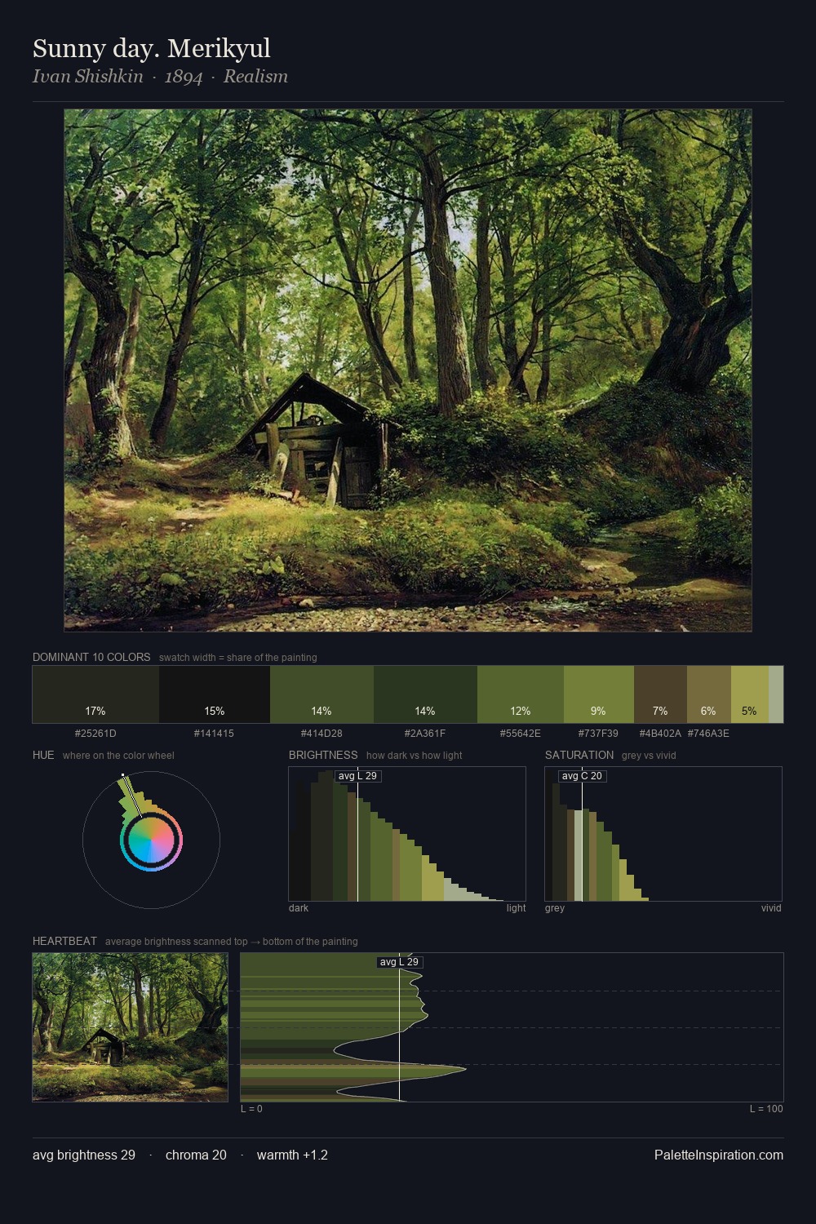Click hex code '#4B402A' label

[x=660, y=733]
